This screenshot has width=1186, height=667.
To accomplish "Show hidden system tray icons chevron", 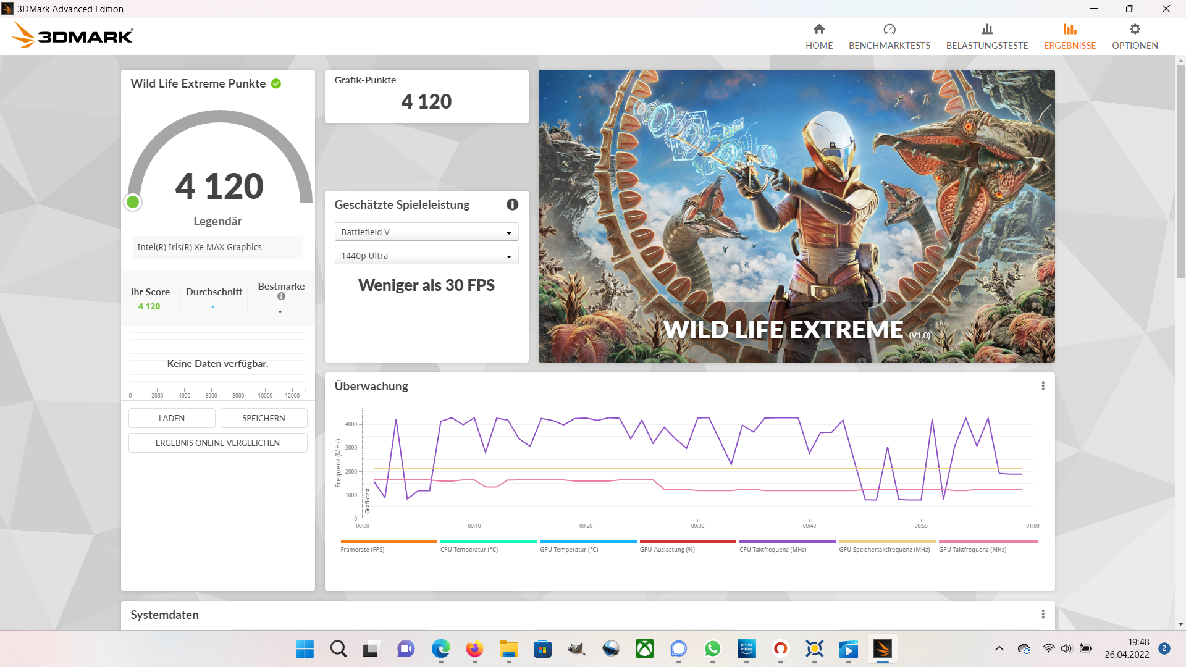I will click(x=999, y=648).
